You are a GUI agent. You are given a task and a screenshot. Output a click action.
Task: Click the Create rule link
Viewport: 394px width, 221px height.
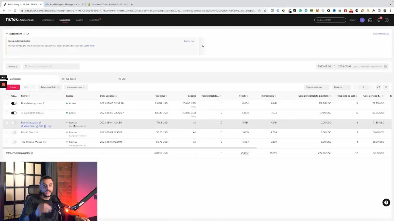point(189,41)
